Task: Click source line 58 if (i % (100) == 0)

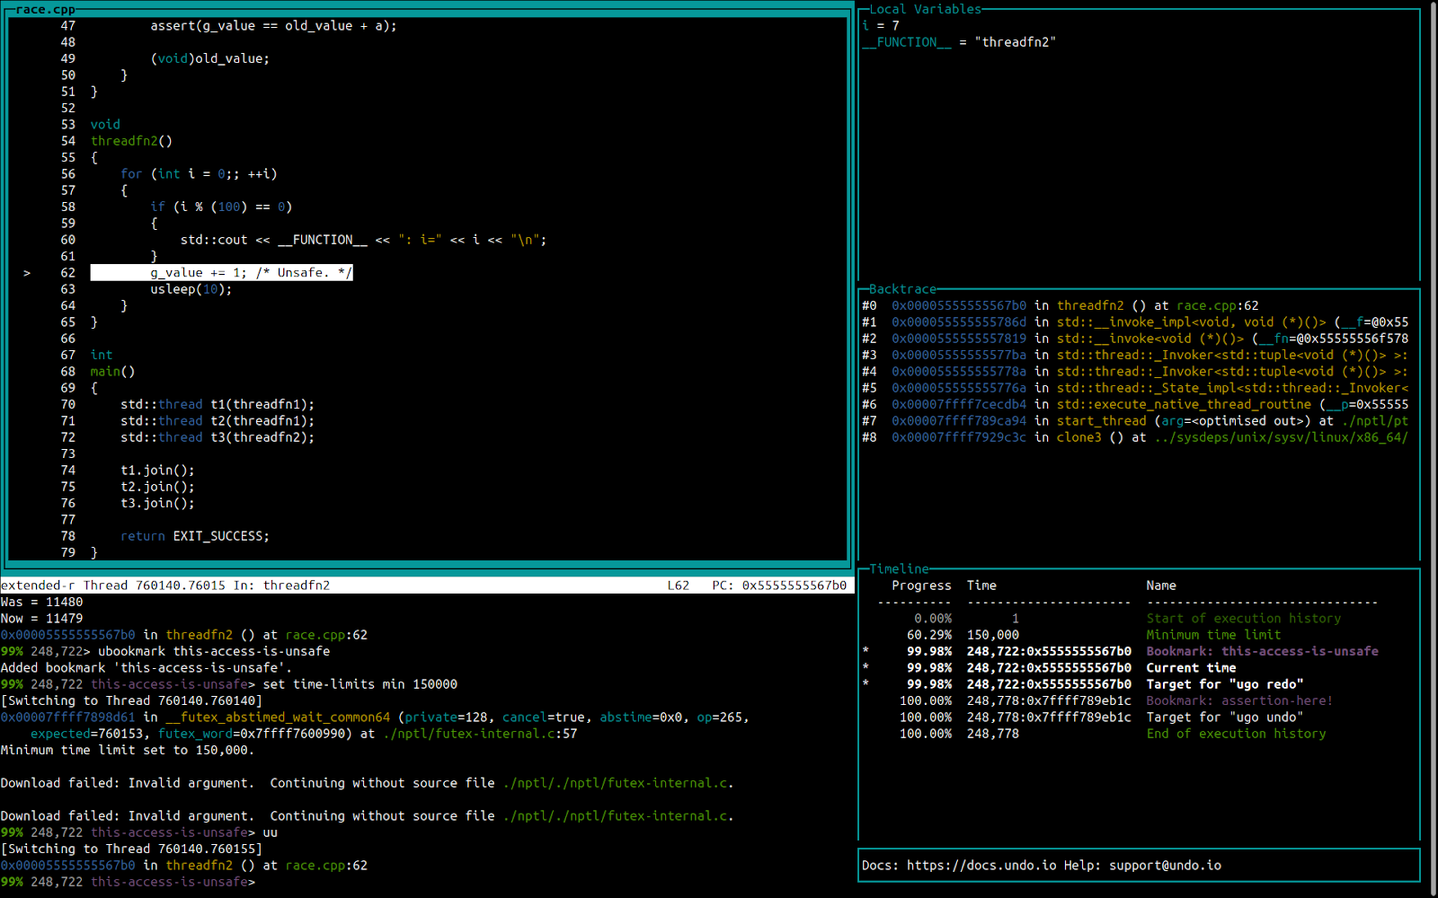Action: [221, 207]
